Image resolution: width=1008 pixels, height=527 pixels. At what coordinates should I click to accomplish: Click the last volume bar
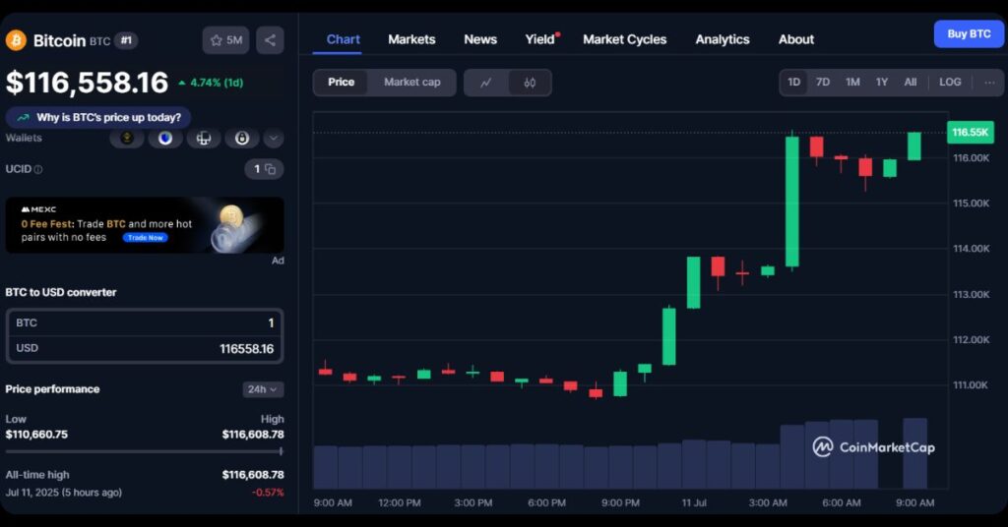pos(914,453)
